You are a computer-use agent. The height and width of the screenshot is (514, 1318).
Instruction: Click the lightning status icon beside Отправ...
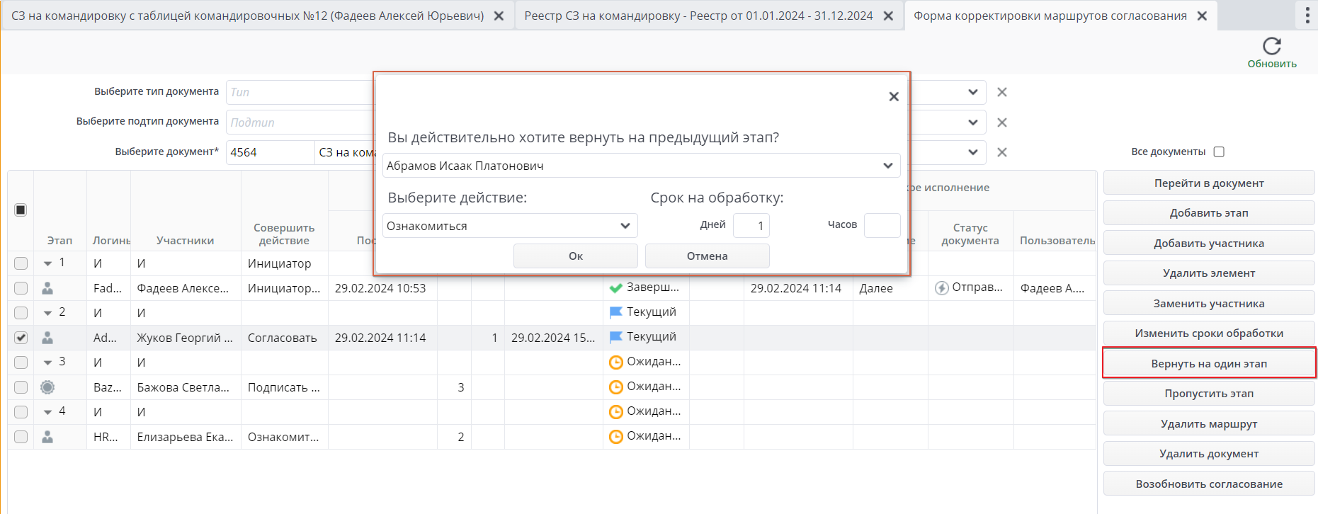(x=941, y=288)
